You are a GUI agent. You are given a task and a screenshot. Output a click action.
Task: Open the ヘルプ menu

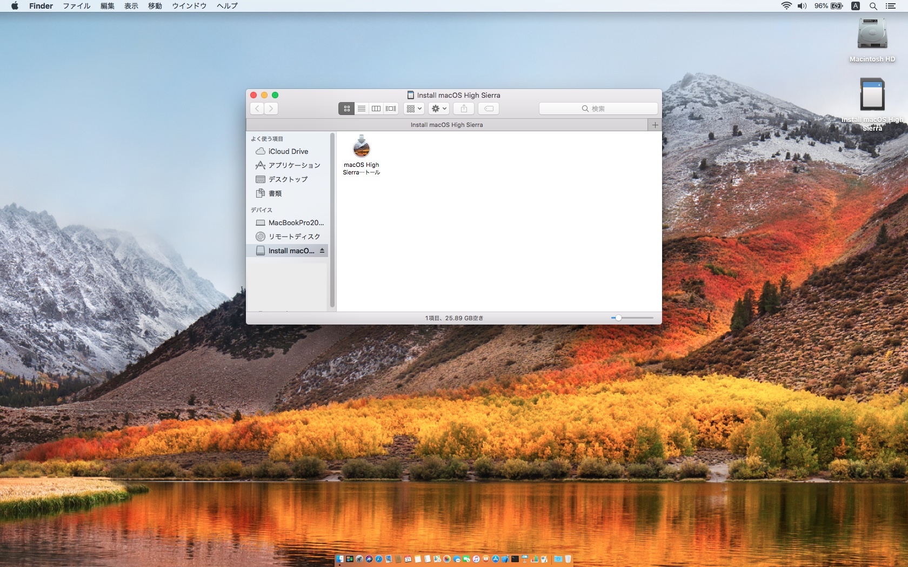point(227,6)
